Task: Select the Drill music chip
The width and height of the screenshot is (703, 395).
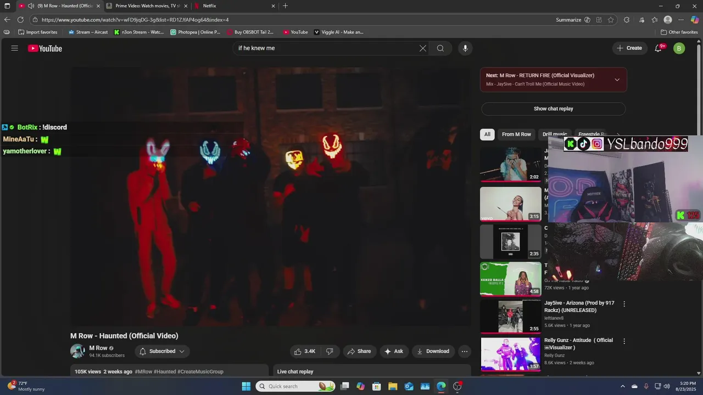Action: coord(554,134)
